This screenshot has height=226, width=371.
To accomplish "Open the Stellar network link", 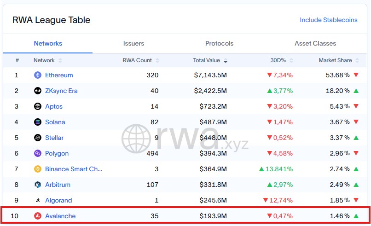I will [x=54, y=138].
